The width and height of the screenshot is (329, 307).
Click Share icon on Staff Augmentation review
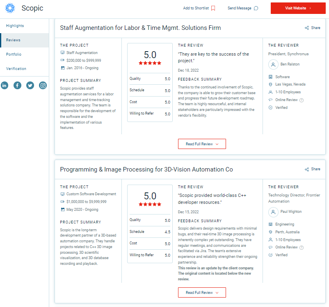[x=307, y=28]
